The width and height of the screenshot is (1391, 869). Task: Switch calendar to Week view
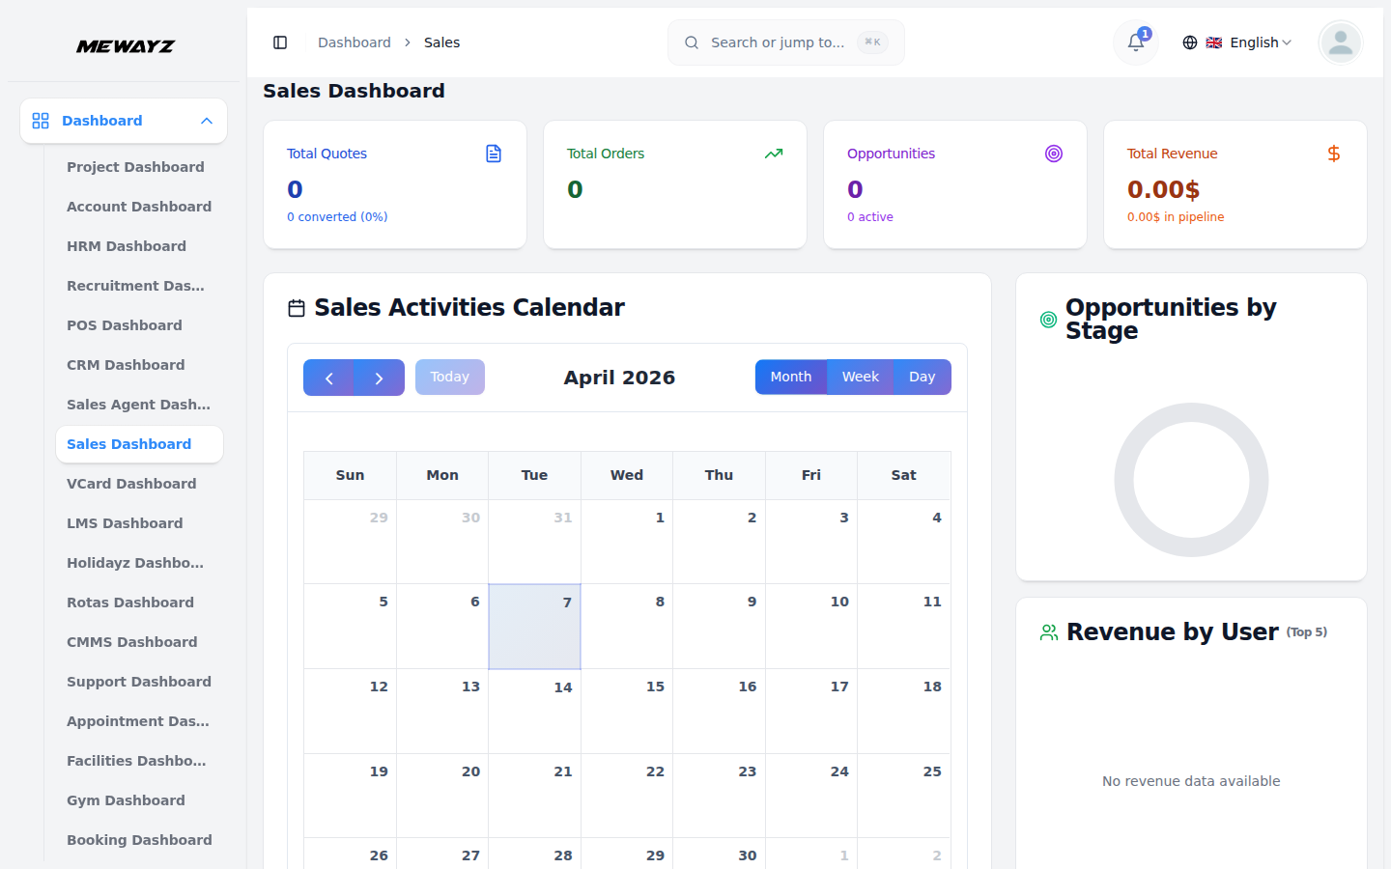click(860, 377)
